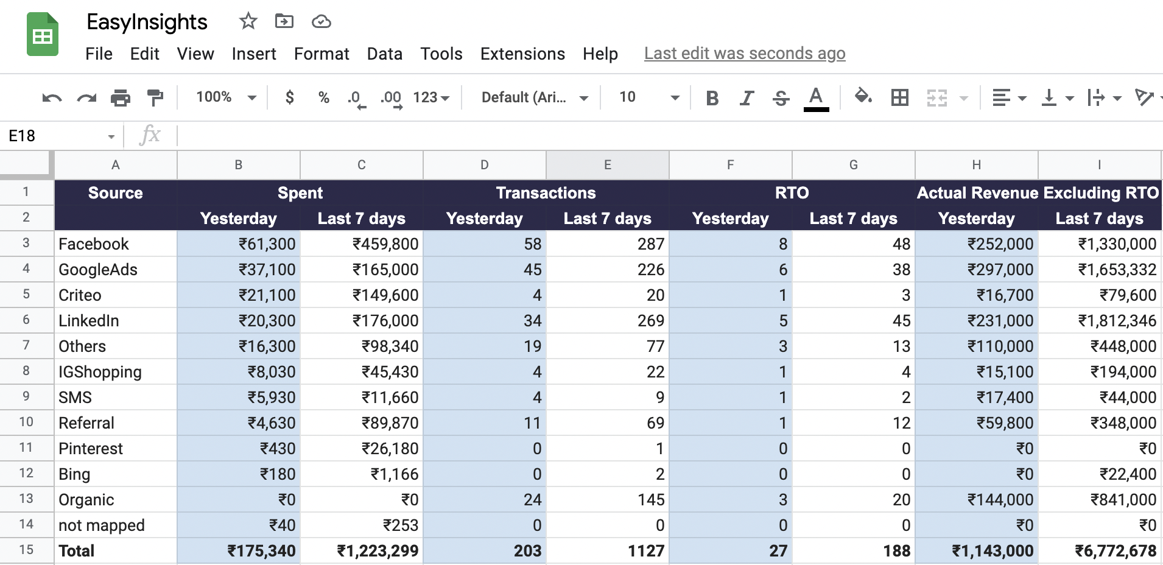Screen dimensions: 1163x565
Task: Click the Merge cells icon
Action: (938, 97)
